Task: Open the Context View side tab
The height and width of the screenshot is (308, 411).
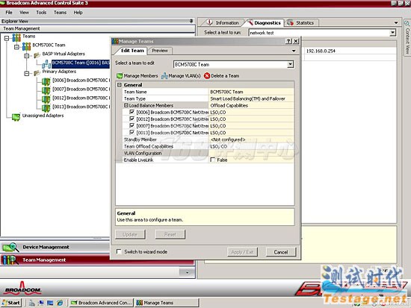Action: 407,39
